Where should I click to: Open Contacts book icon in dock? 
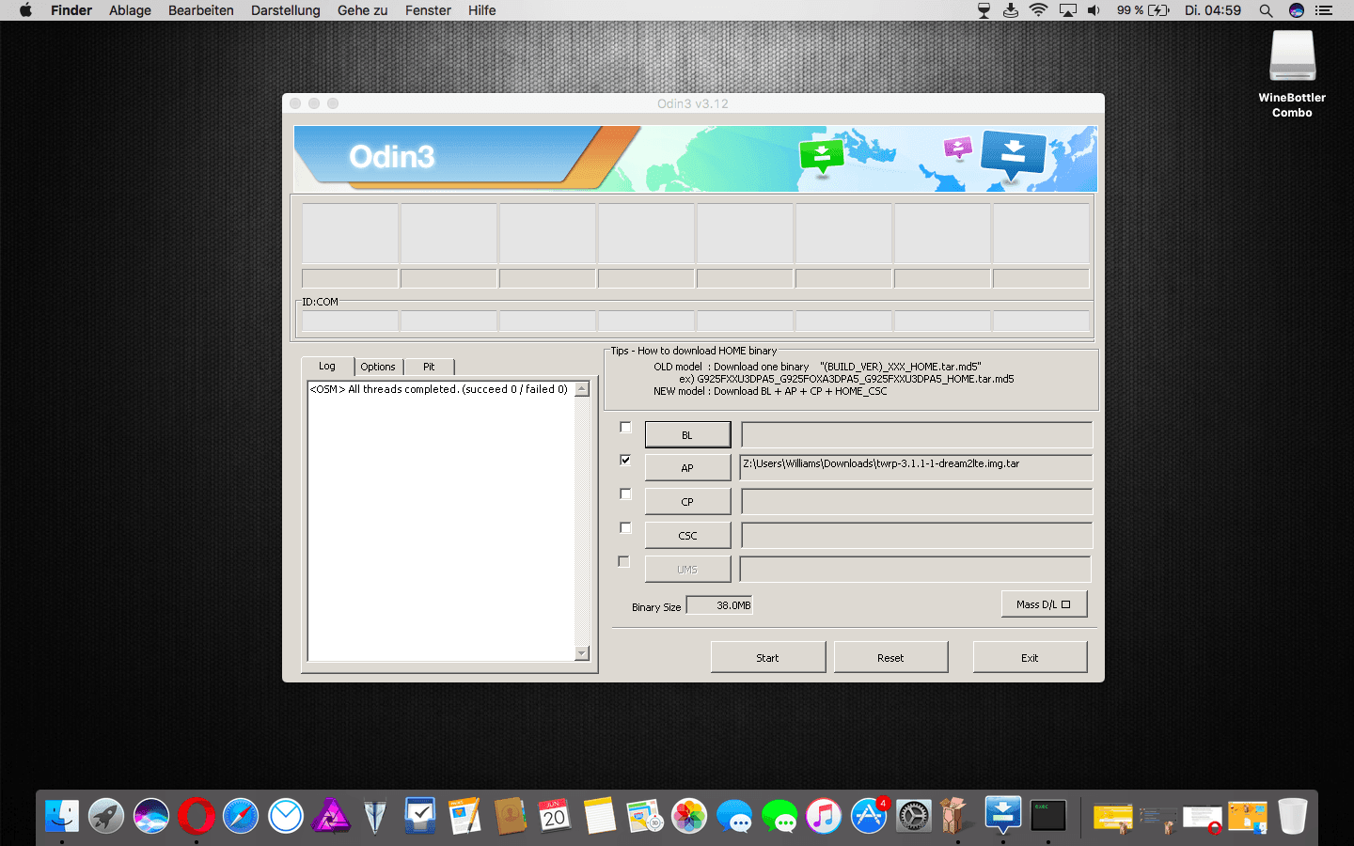tap(510, 816)
